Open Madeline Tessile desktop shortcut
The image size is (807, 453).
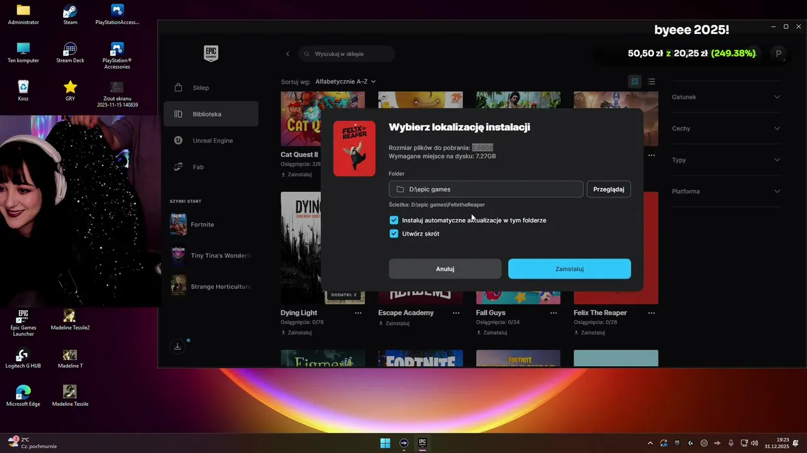[70, 396]
